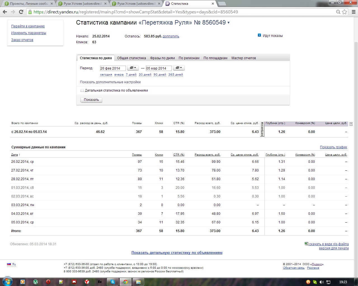Open the Изменить параметры link

29,33
